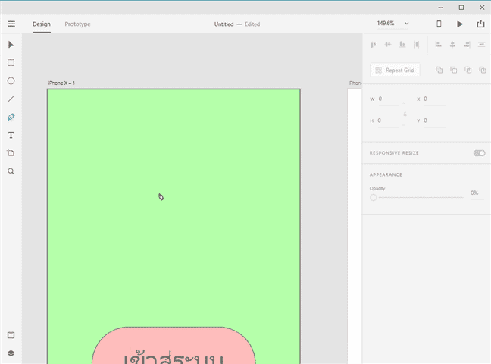Align selection to top

pos(374,45)
